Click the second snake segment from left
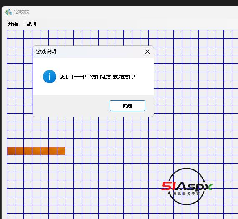238x219 pixels. (x=20, y=151)
